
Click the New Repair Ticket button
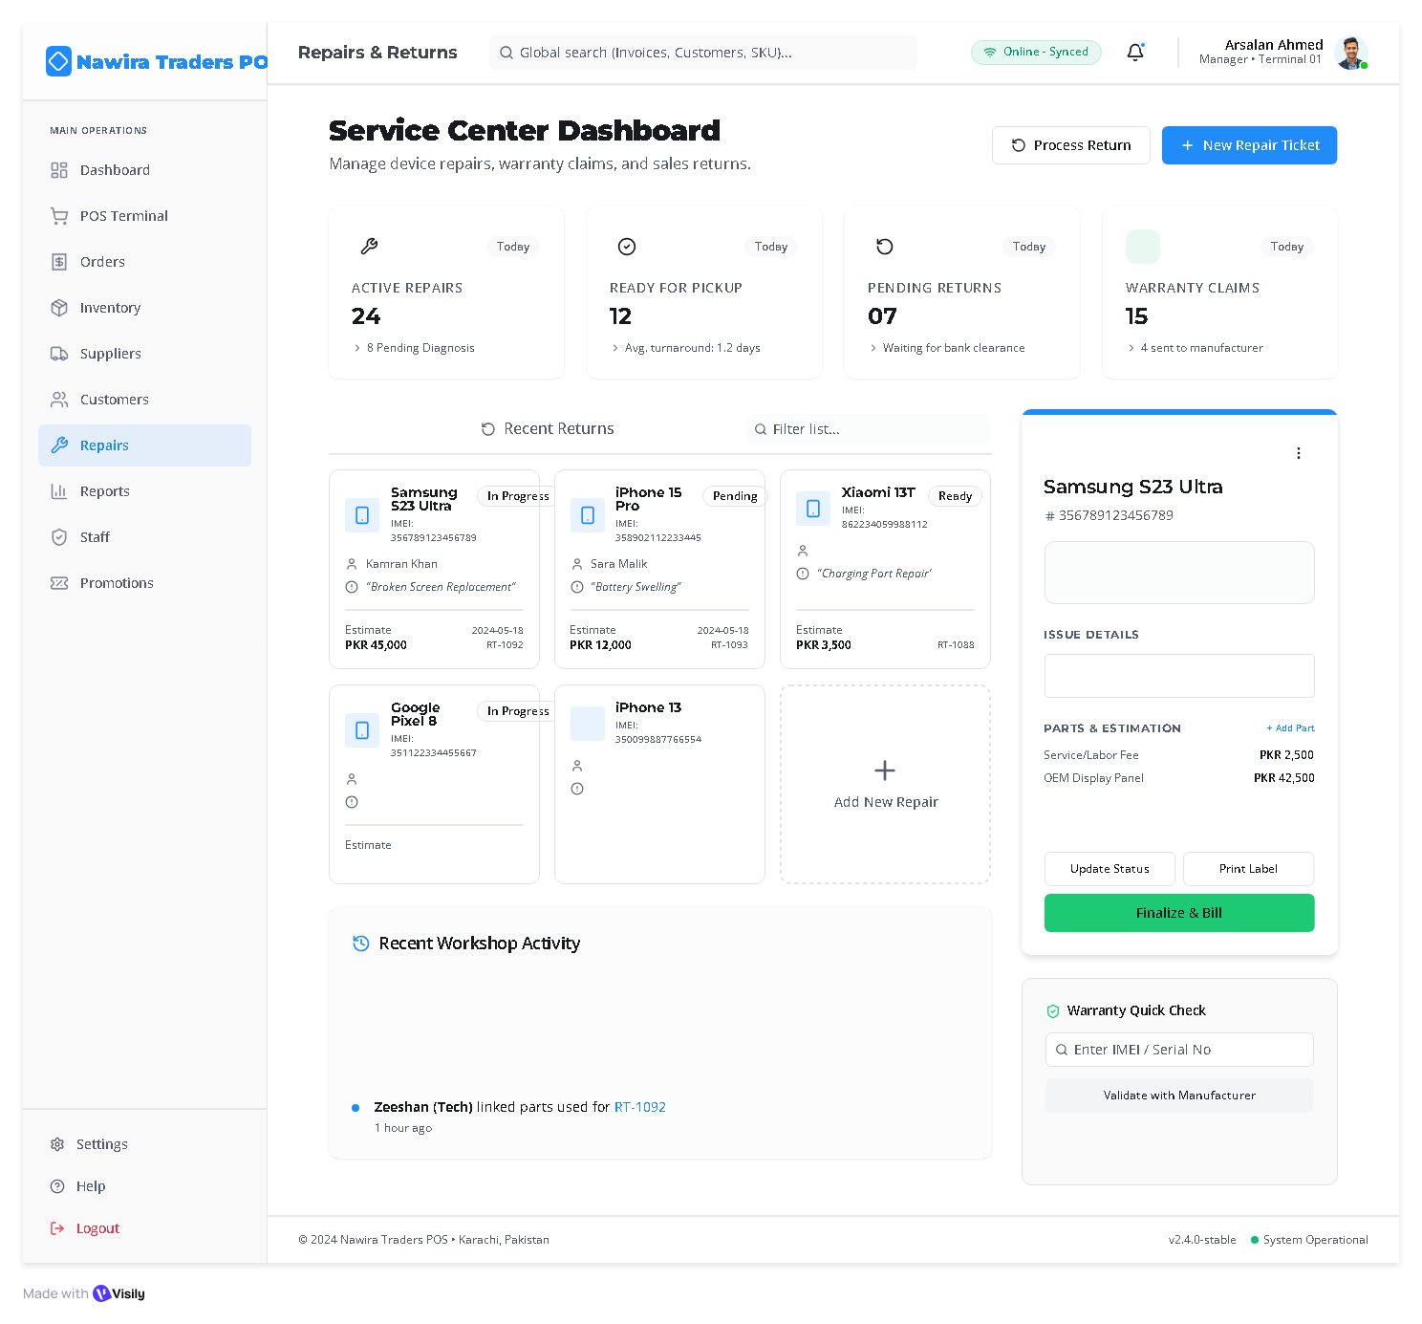[x=1249, y=145]
